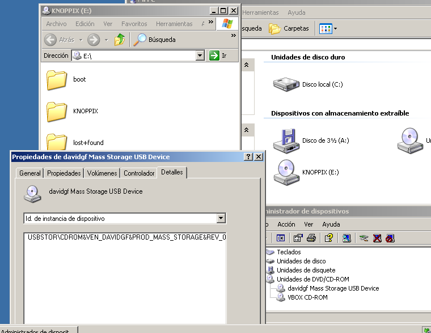Image resolution: width=431 pixels, height=333 pixels.
Task: Open Ver menu in Device Manager
Action: (x=309, y=224)
